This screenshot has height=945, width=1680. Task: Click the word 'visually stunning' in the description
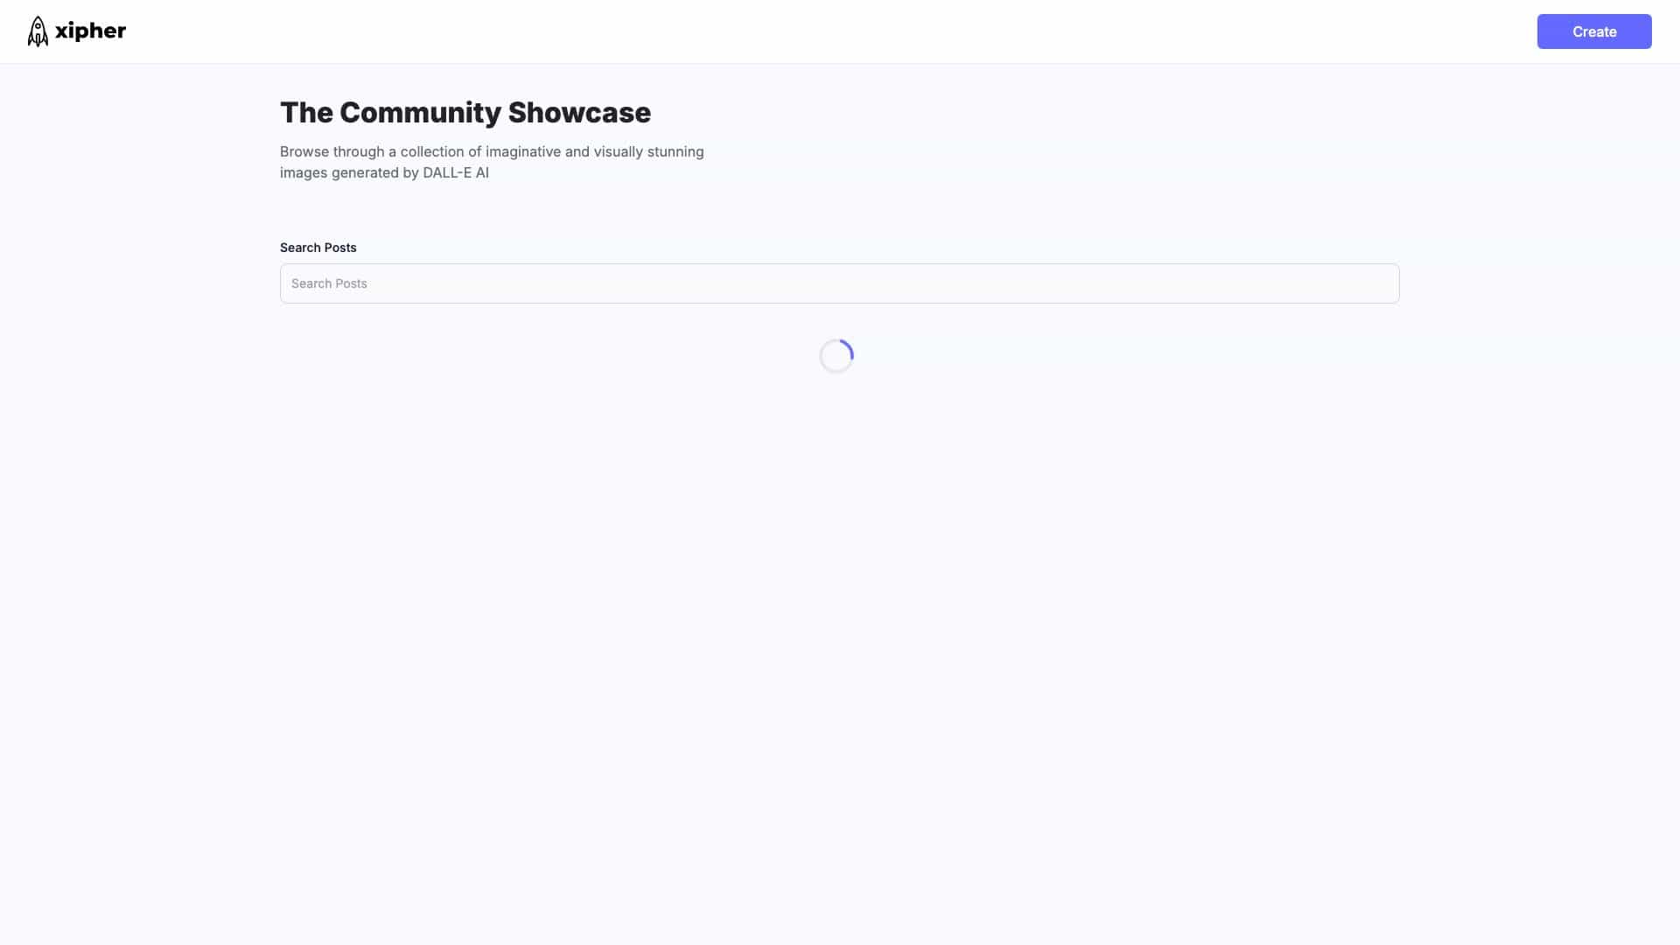click(648, 151)
